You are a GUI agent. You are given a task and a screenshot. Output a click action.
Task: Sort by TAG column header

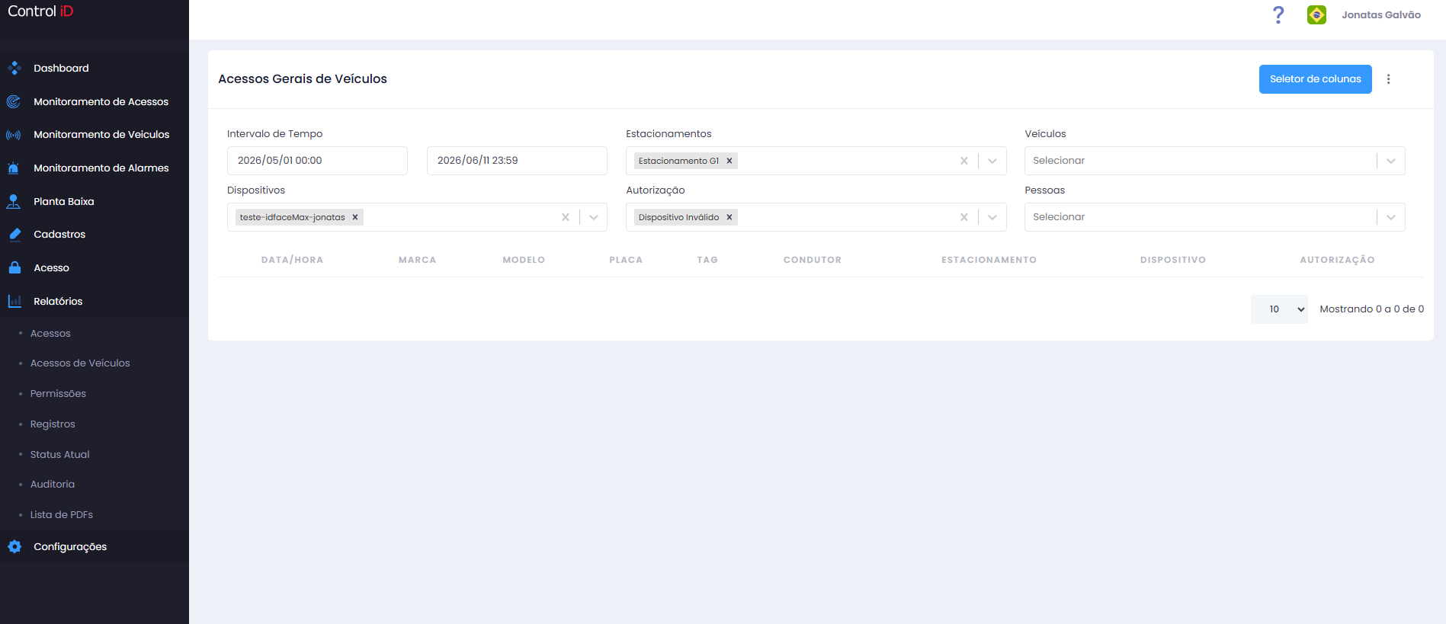coord(707,260)
